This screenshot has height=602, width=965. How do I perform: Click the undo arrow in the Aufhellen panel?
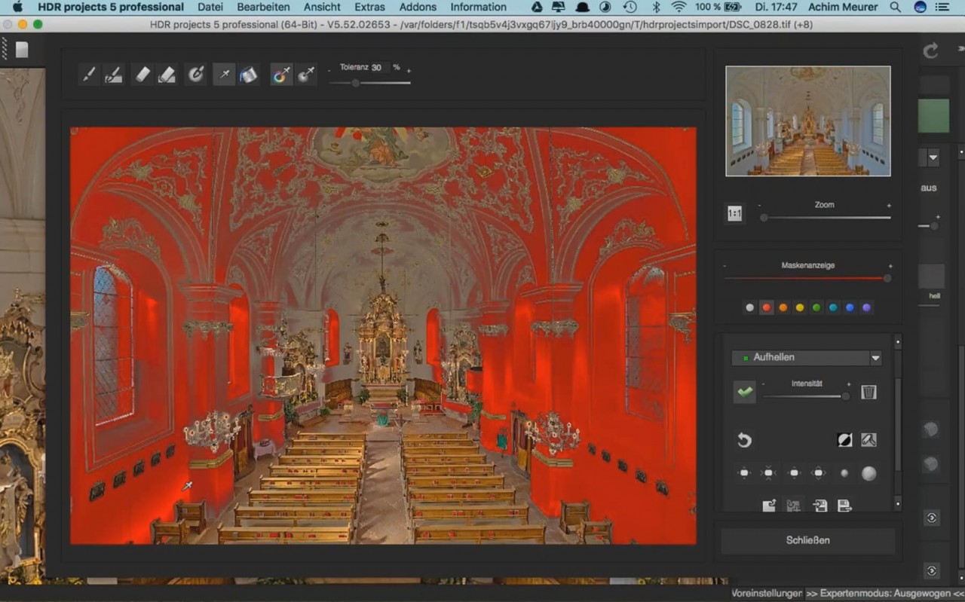745,440
